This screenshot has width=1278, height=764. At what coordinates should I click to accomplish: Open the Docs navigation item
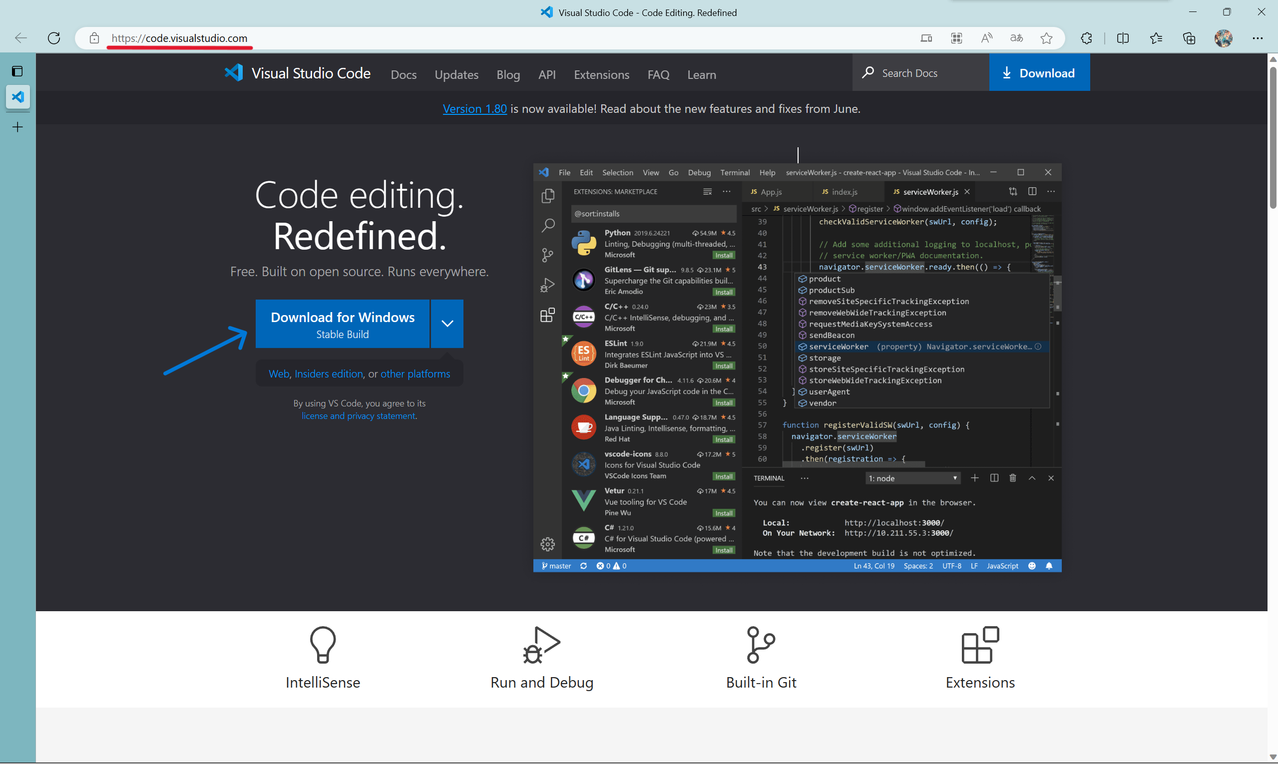pyautogui.click(x=403, y=74)
